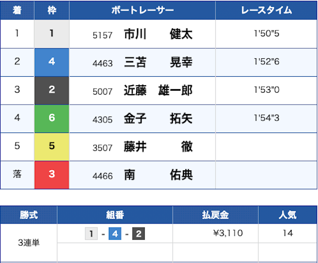The width and height of the screenshot is (318, 263).
Task: Select racer name 三苫 晃幸
Action: pos(158,63)
